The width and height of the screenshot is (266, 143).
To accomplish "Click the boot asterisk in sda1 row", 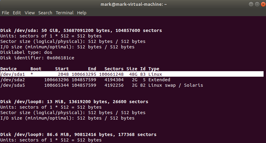I will 32,74.
